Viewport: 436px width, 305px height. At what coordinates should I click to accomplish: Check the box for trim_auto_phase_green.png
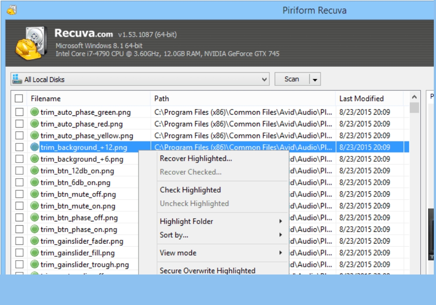point(20,112)
